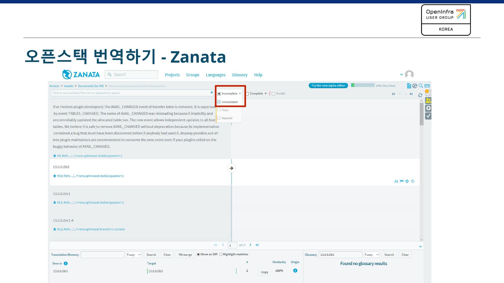Click Source info icon in Translation Memory

click(66, 263)
